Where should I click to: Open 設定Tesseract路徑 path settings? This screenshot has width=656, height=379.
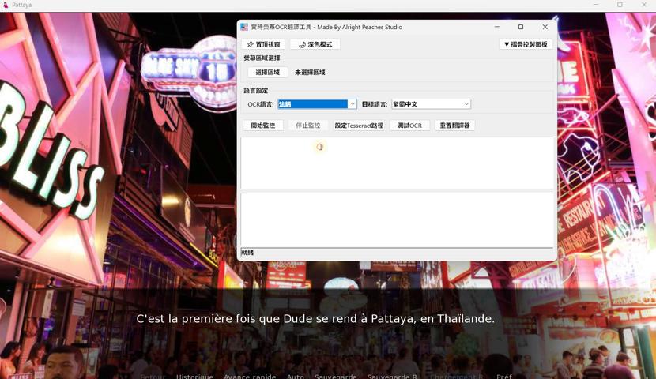pos(359,126)
